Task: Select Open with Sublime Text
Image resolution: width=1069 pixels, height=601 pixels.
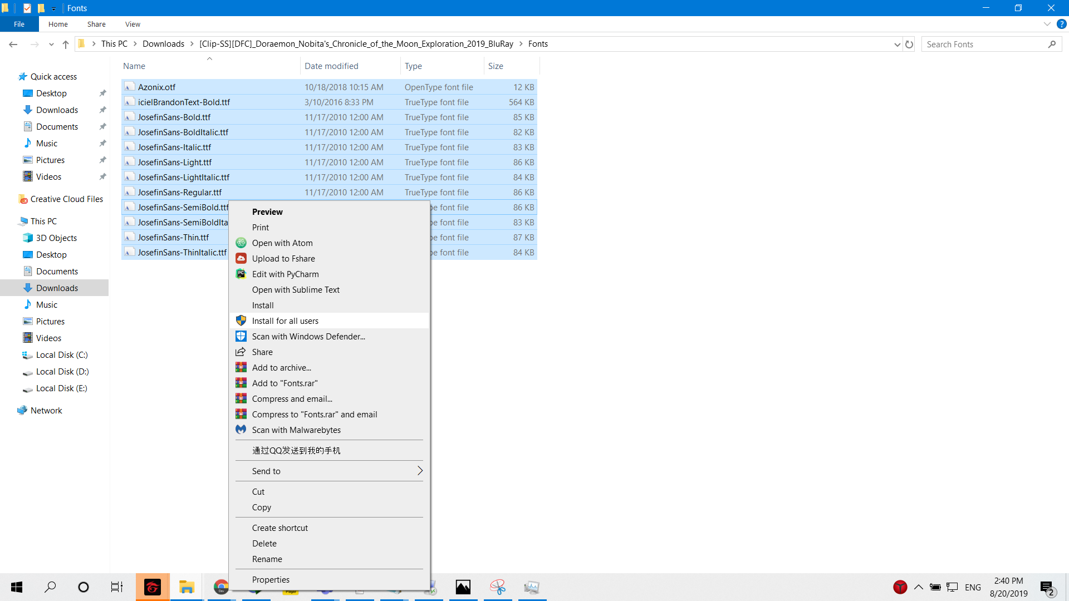Action: coord(329,290)
